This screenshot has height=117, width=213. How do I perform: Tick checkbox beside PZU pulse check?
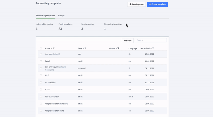[x=41, y=97]
